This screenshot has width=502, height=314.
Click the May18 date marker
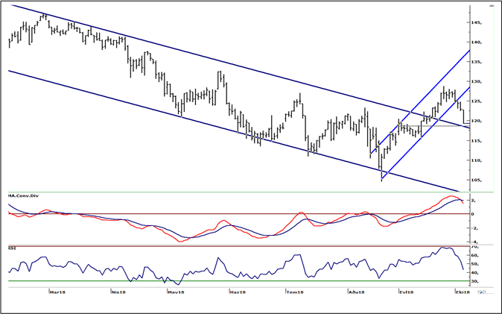176,293
